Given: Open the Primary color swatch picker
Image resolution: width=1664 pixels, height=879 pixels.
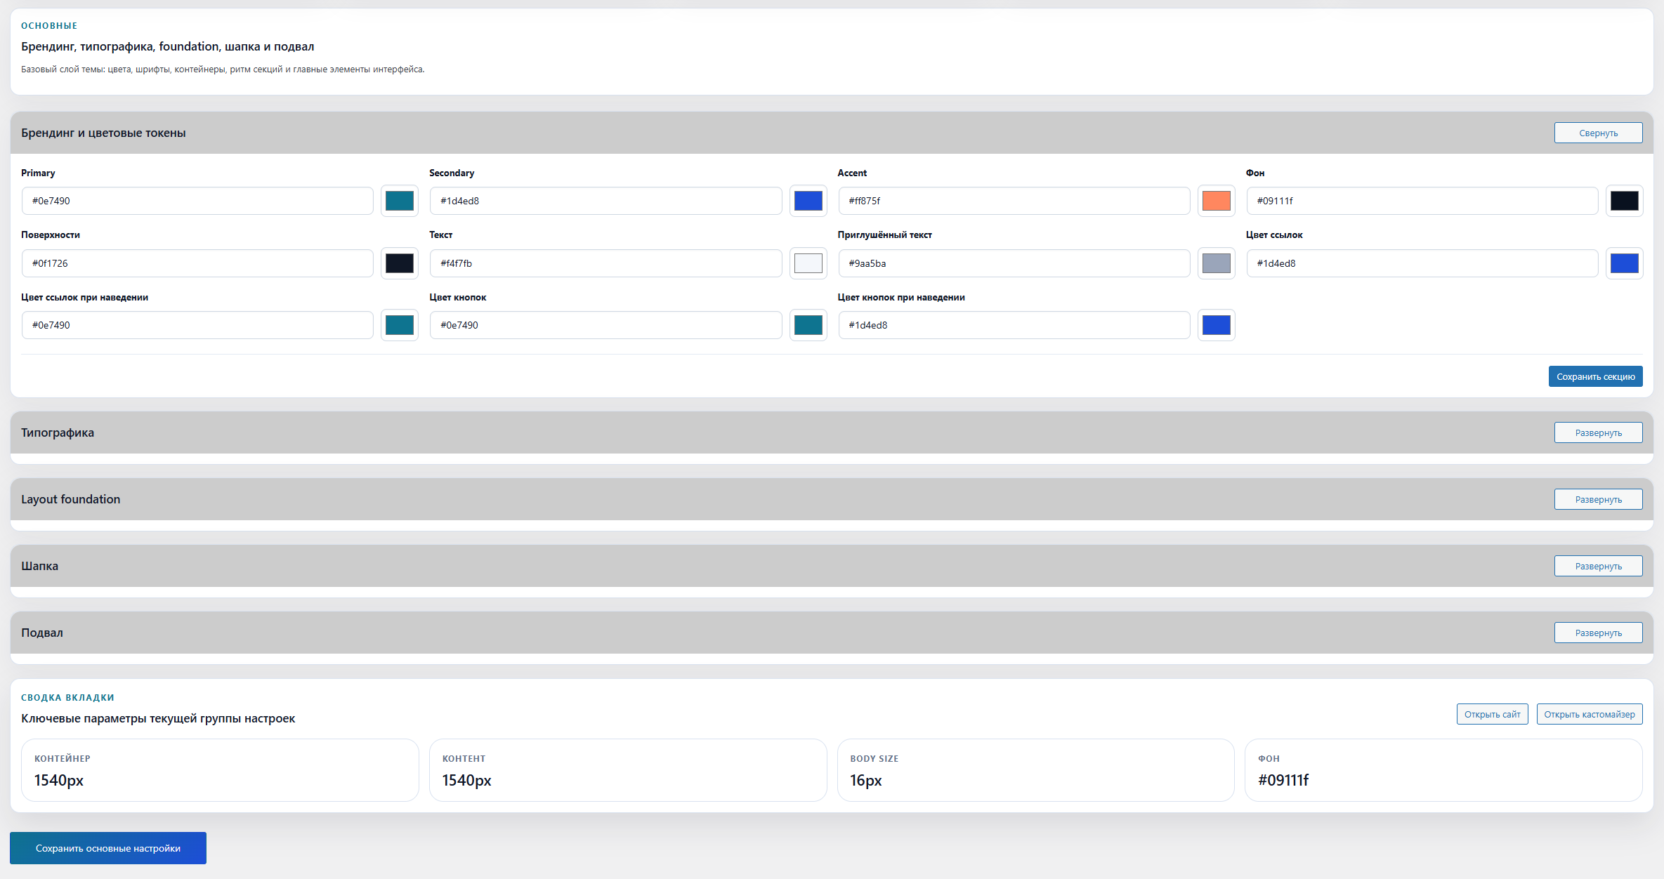Looking at the screenshot, I should coord(400,201).
